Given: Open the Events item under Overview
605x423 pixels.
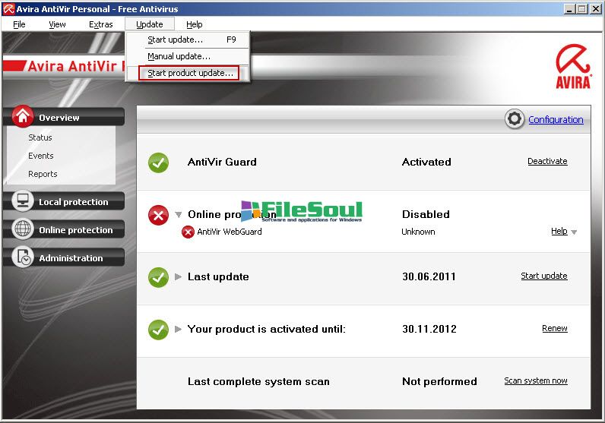Looking at the screenshot, I should [x=41, y=156].
